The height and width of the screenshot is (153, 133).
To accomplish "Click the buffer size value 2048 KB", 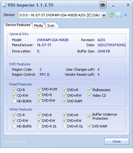I will tap(104, 51).
